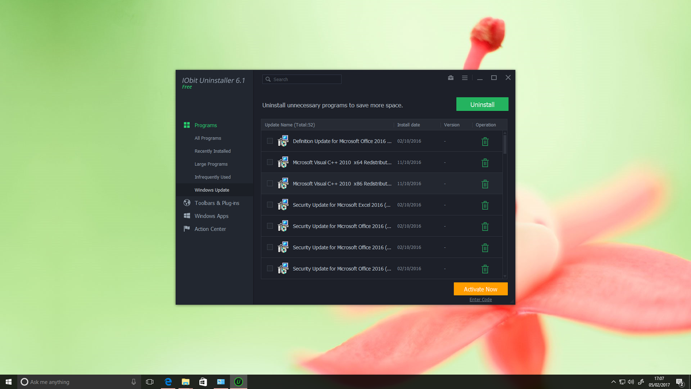This screenshot has height=389, width=691.
Task: Click the Toolbars & Plug-ins globe icon
Action: (187, 203)
